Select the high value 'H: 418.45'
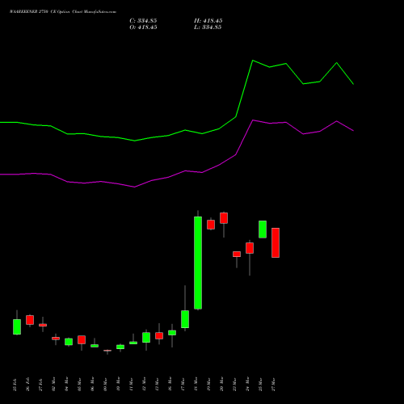Viewport: 404px width, 404px height. tap(208, 21)
